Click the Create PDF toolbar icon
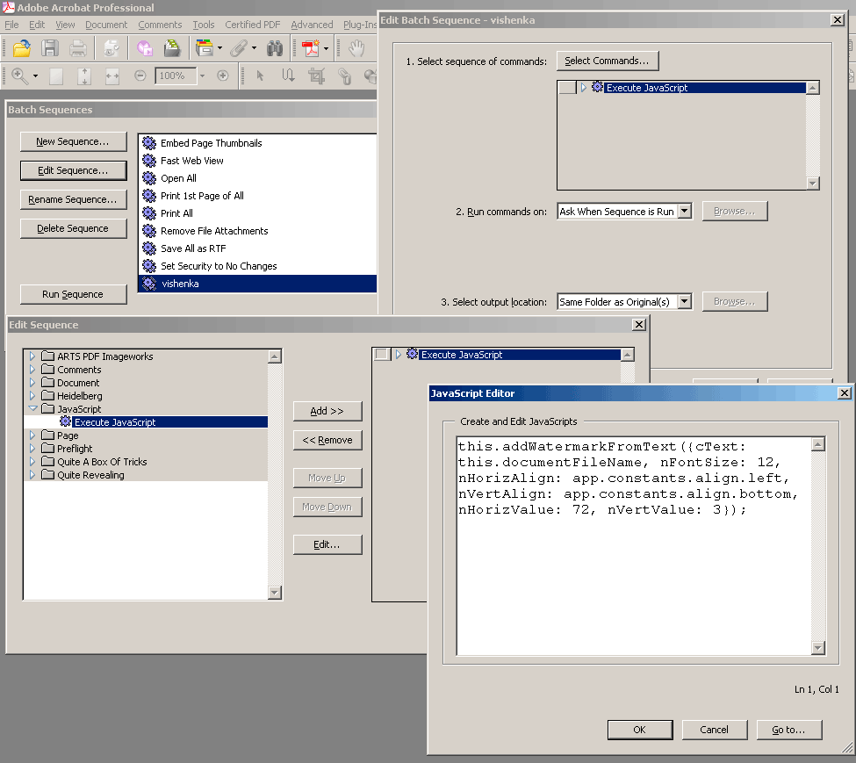Screen dimensions: 856x763 pyautogui.click(x=311, y=48)
